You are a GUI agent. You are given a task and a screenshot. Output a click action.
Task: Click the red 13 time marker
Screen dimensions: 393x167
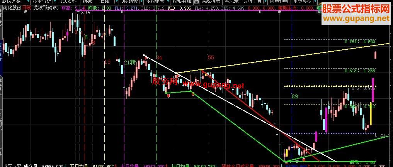(x=107, y=62)
